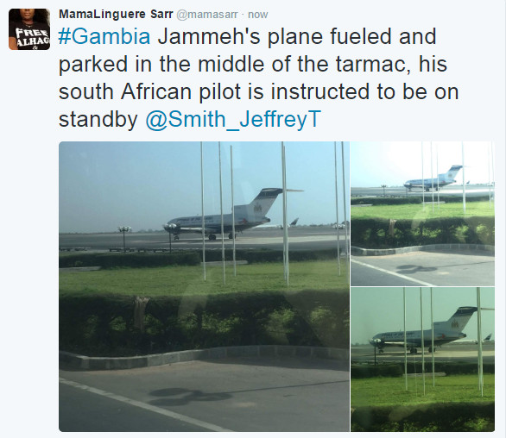Open the #Gambia hashtag

point(104,36)
